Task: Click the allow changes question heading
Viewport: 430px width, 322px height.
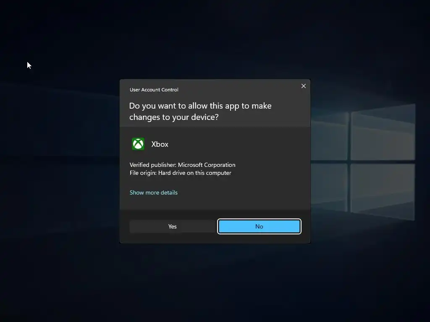Action: [200, 111]
